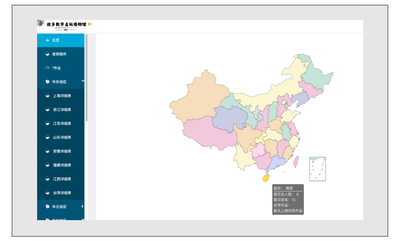Click the chart icon beside 主页
The width and height of the screenshot is (405, 241).
[47, 40]
